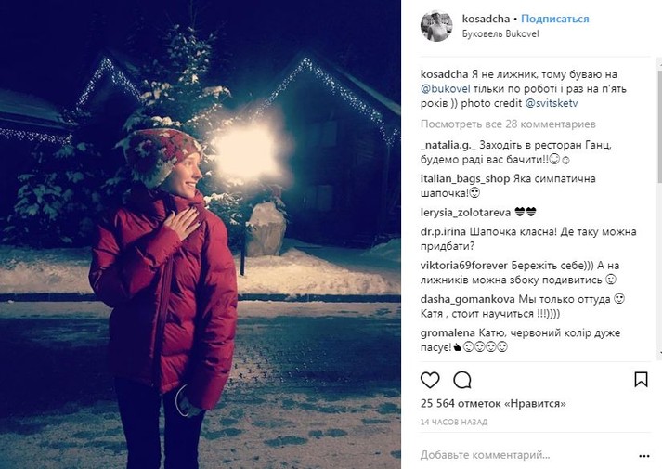The width and height of the screenshot is (662, 469).
Task: Open the kosadcha username in header
Action: (486, 19)
